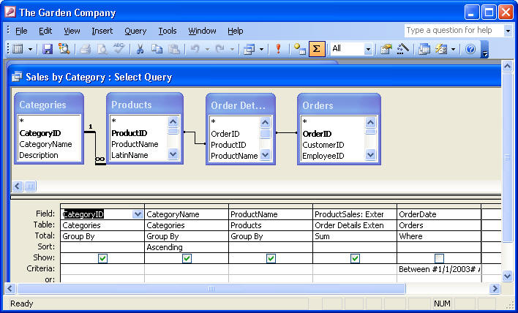
Task: Click the Run query exclamation icon
Action: coord(278,49)
